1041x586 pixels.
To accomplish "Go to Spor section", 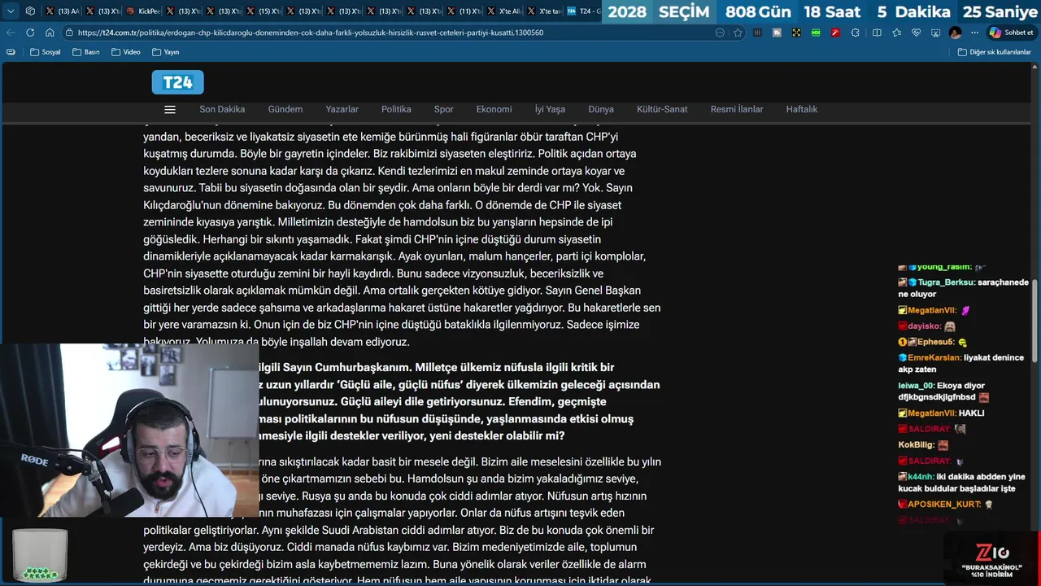I will point(443,109).
